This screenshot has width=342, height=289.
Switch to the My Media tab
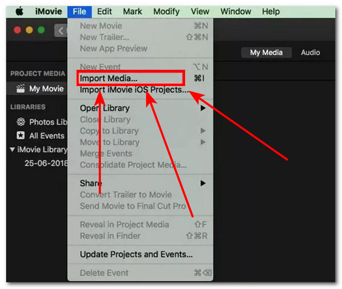266,52
